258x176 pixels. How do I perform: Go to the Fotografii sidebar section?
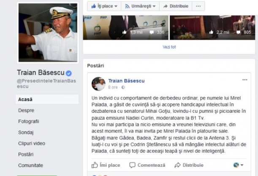click(x=29, y=122)
